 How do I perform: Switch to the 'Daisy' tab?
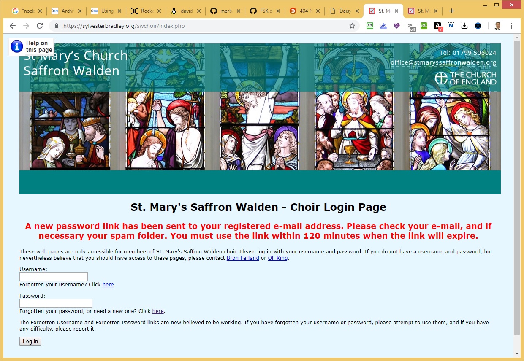click(x=344, y=11)
